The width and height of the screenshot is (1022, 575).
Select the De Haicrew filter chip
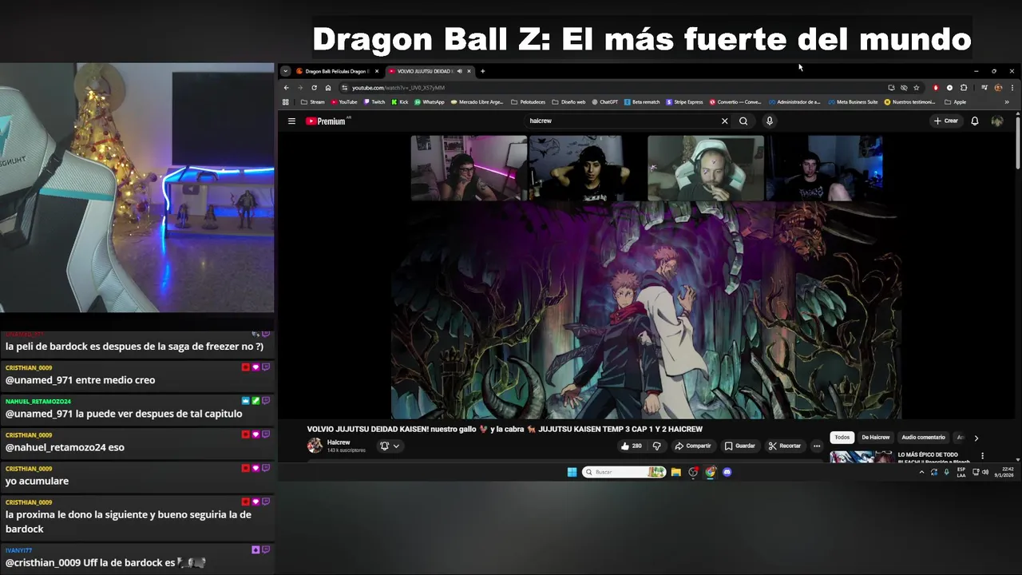(875, 438)
